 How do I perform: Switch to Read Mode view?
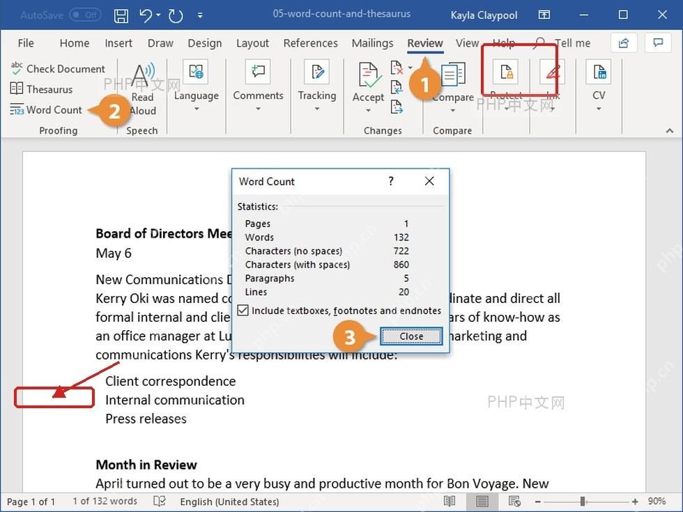[x=450, y=502]
